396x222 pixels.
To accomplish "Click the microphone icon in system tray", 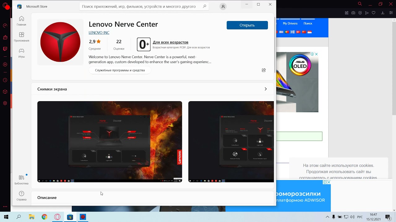I will pyautogui.click(x=334, y=217).
